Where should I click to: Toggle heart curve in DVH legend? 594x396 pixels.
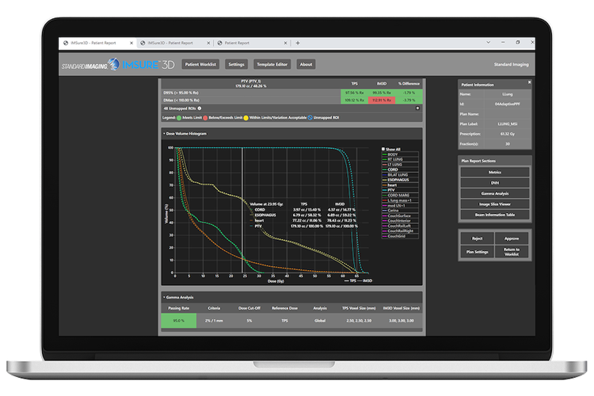400,185
